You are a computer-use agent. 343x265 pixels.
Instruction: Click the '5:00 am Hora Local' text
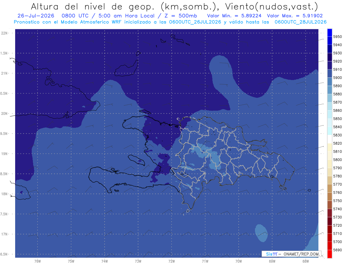click(x=129, y=16)
